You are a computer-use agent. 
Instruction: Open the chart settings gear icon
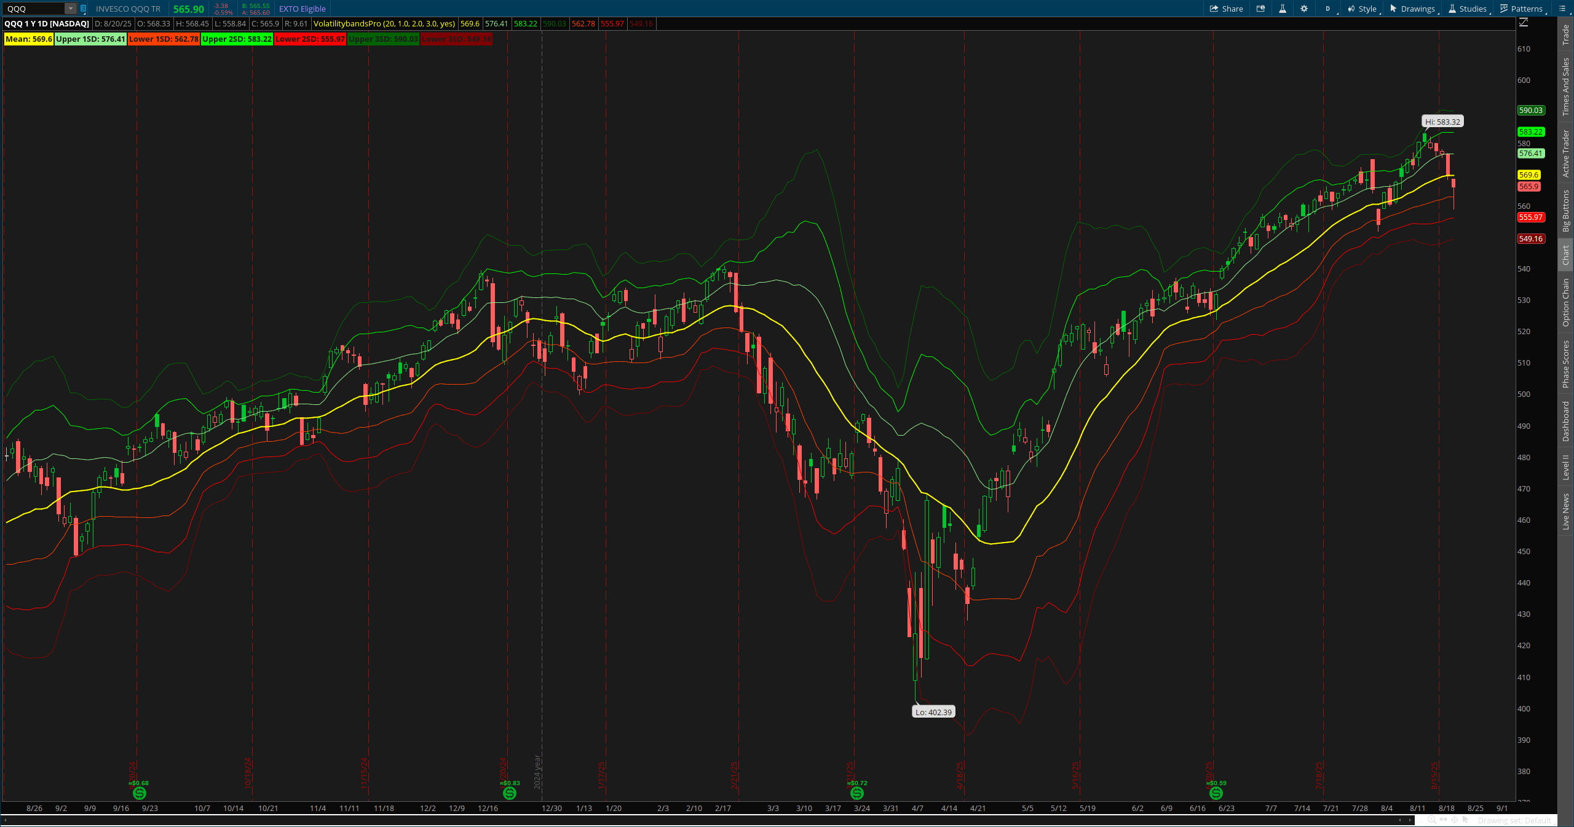click(1304, 9)
